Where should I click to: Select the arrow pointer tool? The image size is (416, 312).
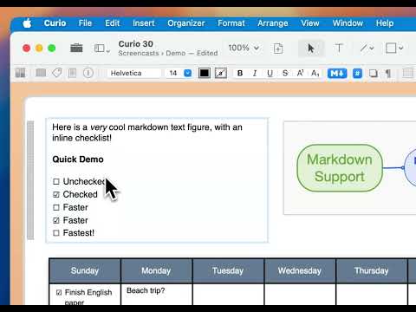tap(311, 48)
